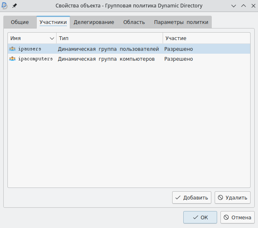The image size is (258, 228).
Task: Switch to the Параметры политики tab
Action: coord(181,22)
